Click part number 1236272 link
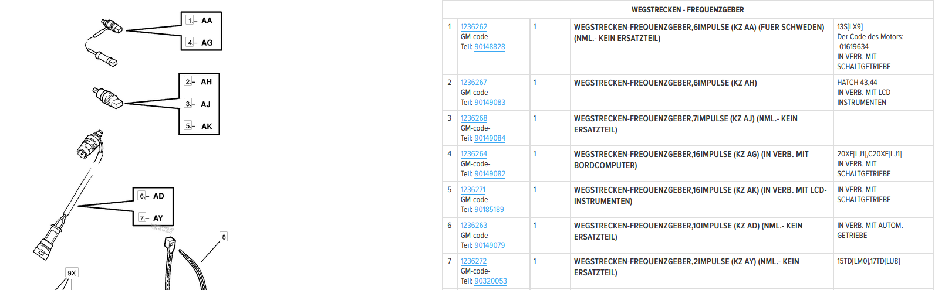Screen dimensions: 935x290 pos(474,261)
